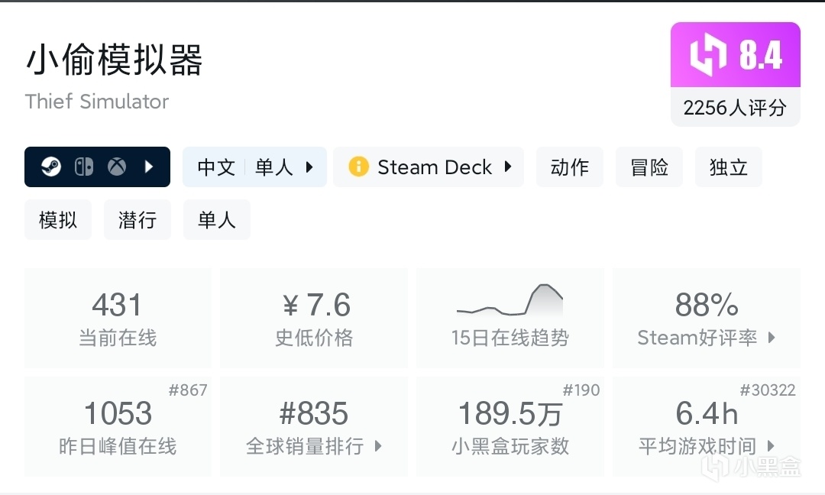Click the Heybox watermark logo
The width and height of the screenshot is (825, 495).
click(717, 465)
